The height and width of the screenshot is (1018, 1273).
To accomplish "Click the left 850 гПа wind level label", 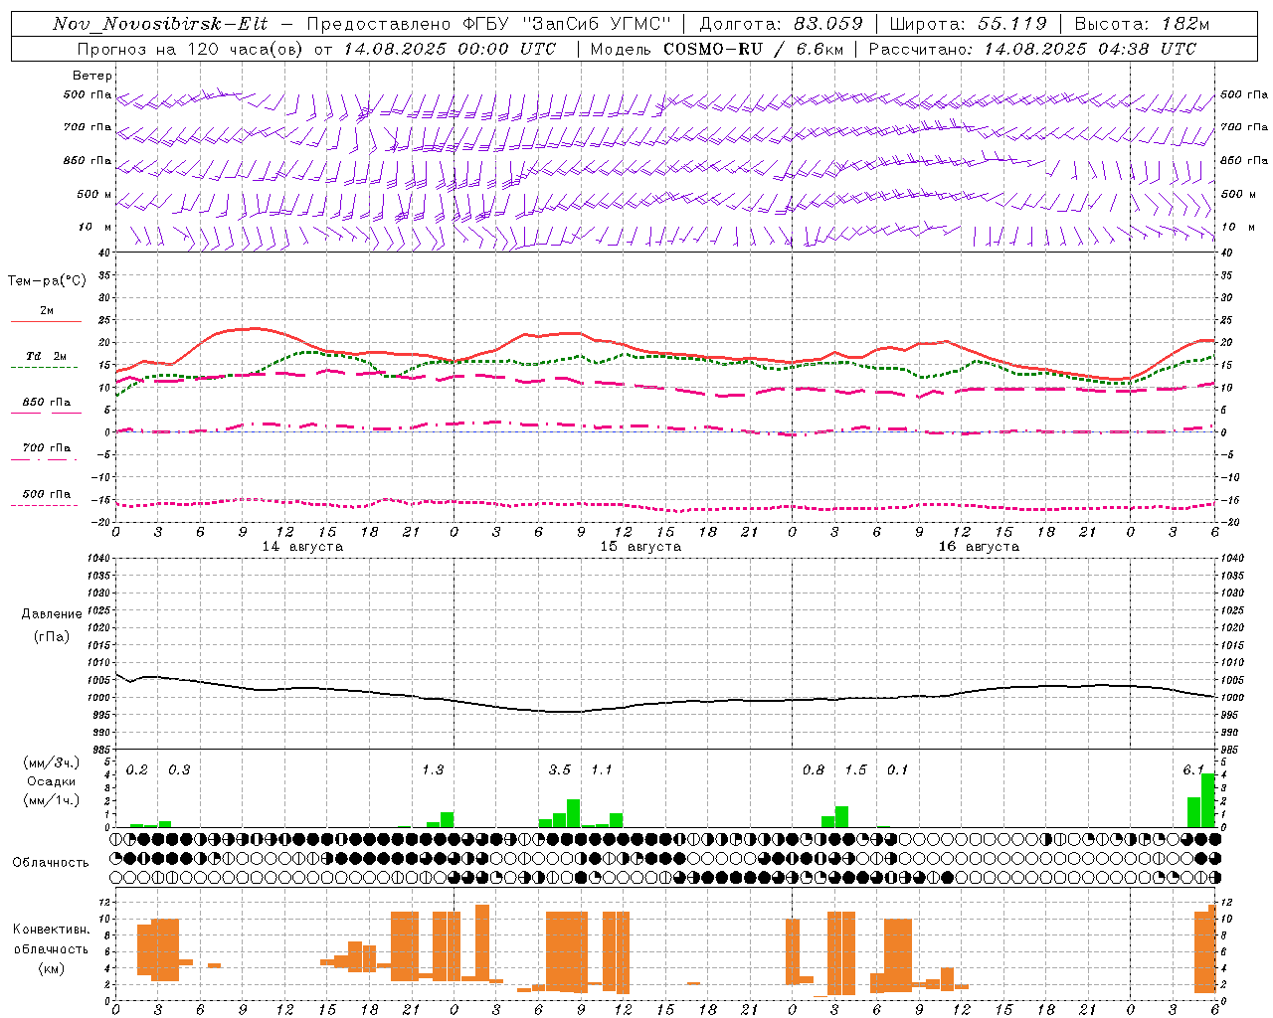I will (x=87, y=160).
